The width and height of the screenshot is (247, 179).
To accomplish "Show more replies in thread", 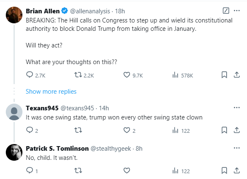I will pos(51,92).
